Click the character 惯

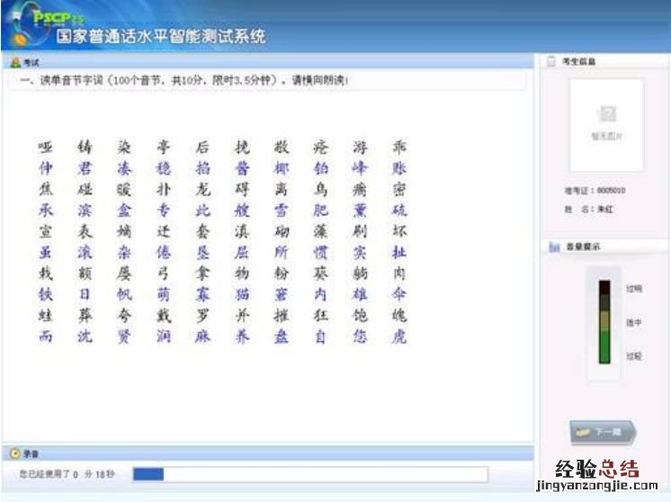point(320,252)
